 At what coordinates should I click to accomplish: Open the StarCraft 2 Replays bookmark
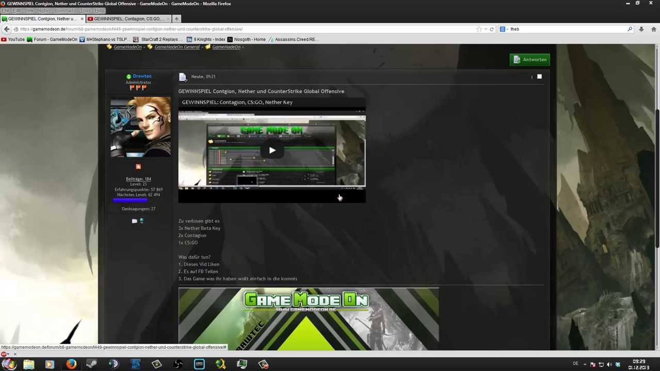pos(158,39)
